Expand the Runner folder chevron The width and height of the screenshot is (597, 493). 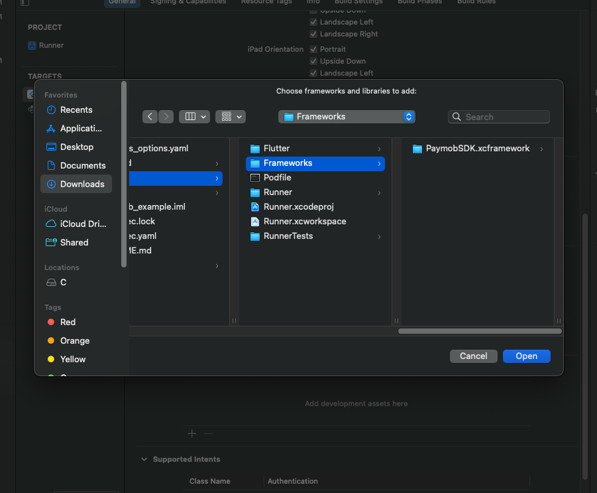pyautogui.click(x=379, y=192)
